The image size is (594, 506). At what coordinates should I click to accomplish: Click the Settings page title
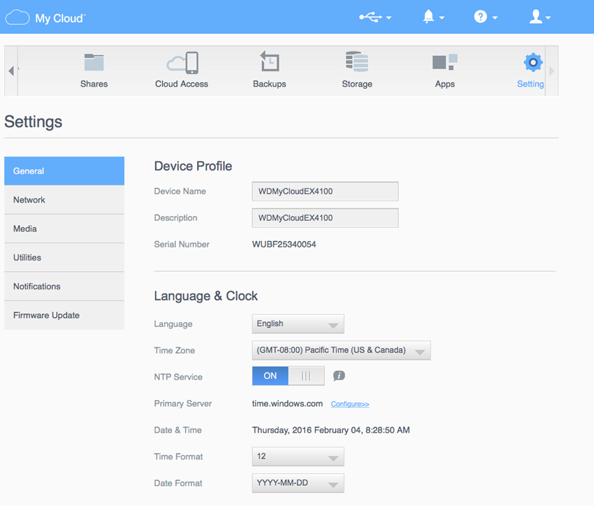(x=34, y=122)
